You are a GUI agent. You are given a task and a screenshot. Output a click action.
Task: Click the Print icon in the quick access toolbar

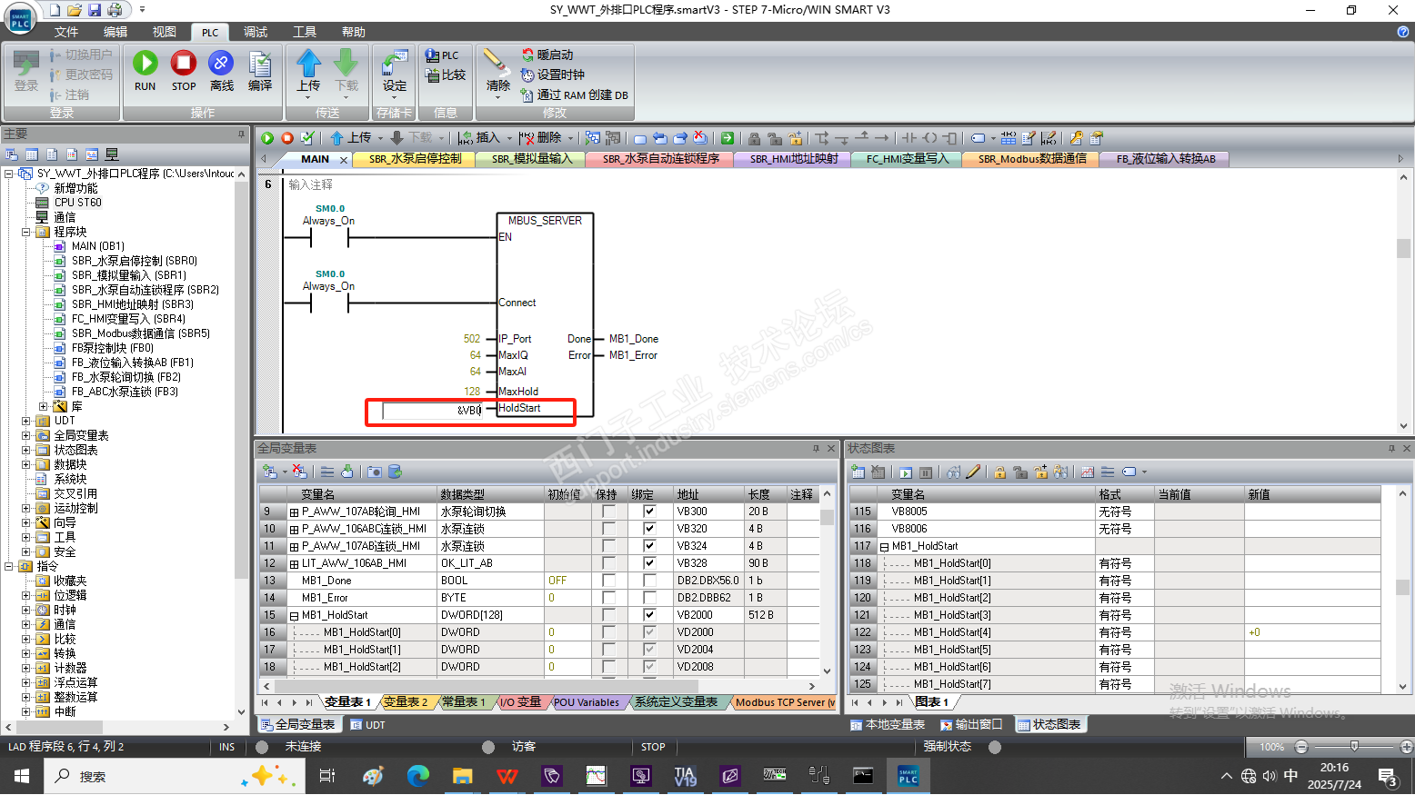(115, 10)
